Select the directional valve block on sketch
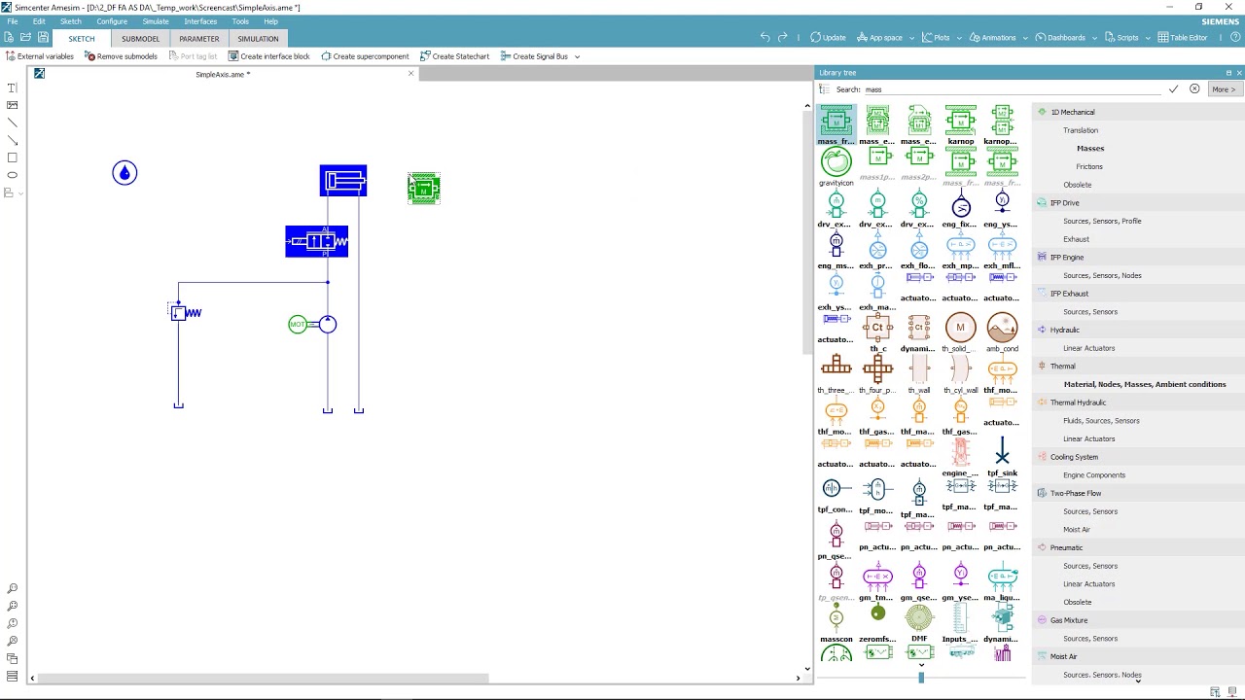This screenshot has height=700, width=1245. coord(317,241)
